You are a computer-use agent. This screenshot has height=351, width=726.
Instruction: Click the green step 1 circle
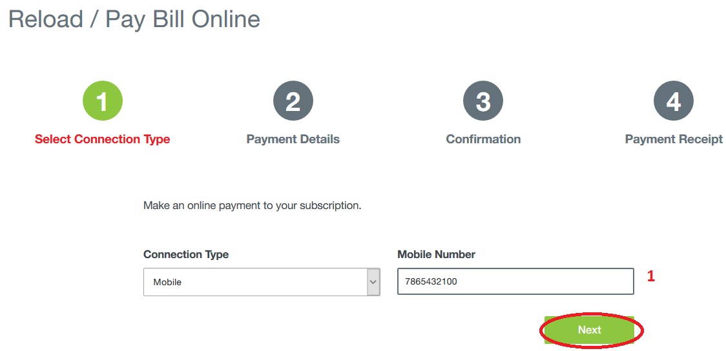point(102,101)
